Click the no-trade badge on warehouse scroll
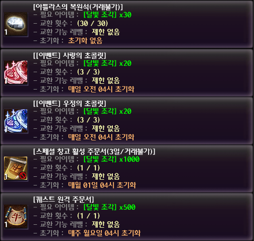The width and height of the screenshot is (254, 241). [x=23, y=176]
